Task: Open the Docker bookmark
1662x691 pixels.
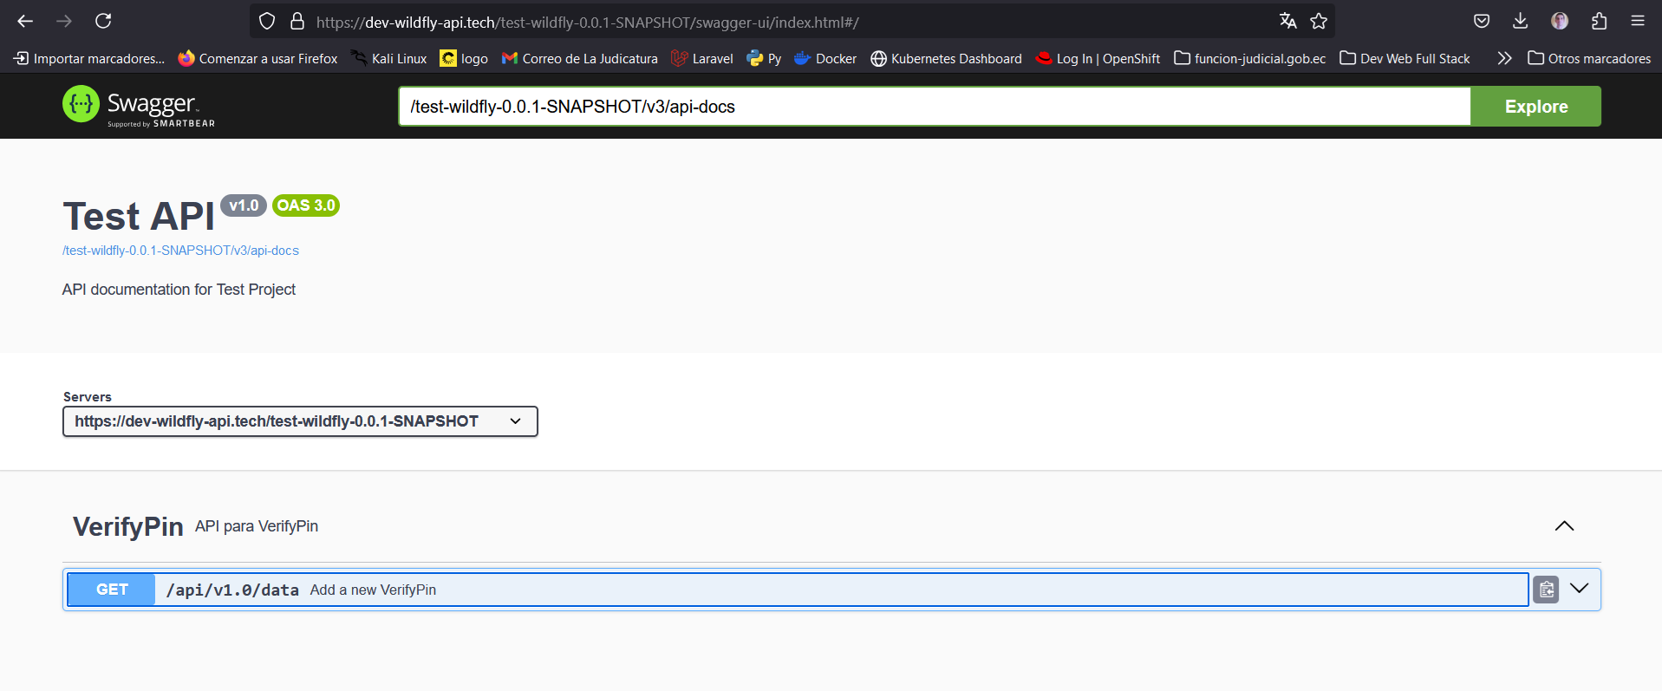Action: pos(825,58)
